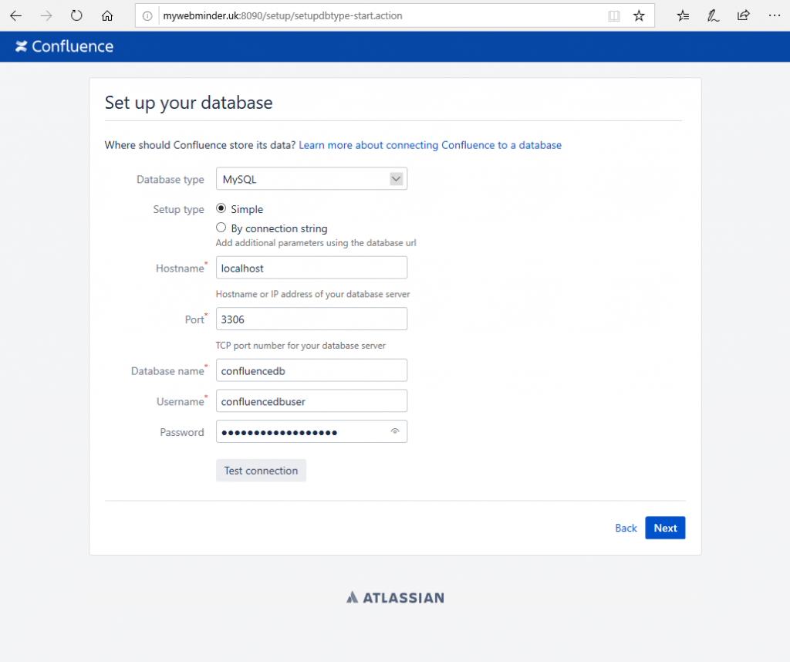Select the Simple setup type

(x=221, y=208)
